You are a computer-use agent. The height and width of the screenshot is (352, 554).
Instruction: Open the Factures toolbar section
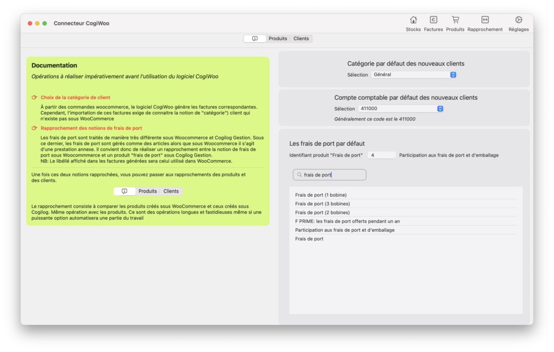(x=433, y=24)
